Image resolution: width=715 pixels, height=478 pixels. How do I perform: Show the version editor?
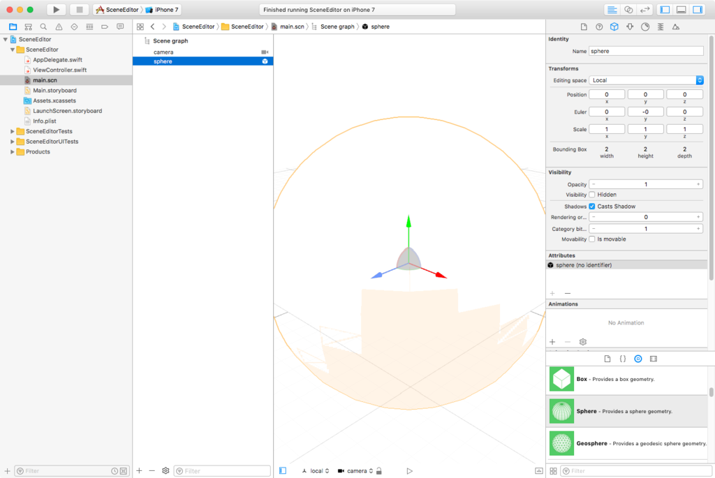[x=644, y=10]
